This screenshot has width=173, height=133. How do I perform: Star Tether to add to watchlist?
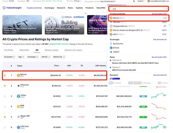pos(5,96)
